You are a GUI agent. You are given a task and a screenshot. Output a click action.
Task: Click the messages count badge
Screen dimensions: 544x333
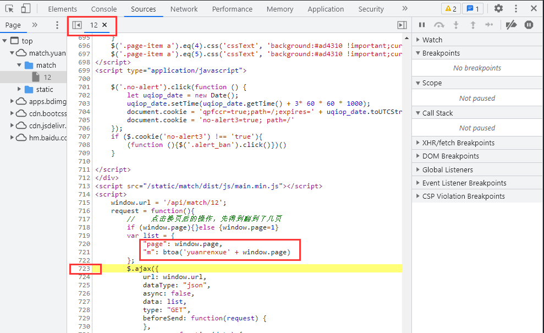pos(472,9)
